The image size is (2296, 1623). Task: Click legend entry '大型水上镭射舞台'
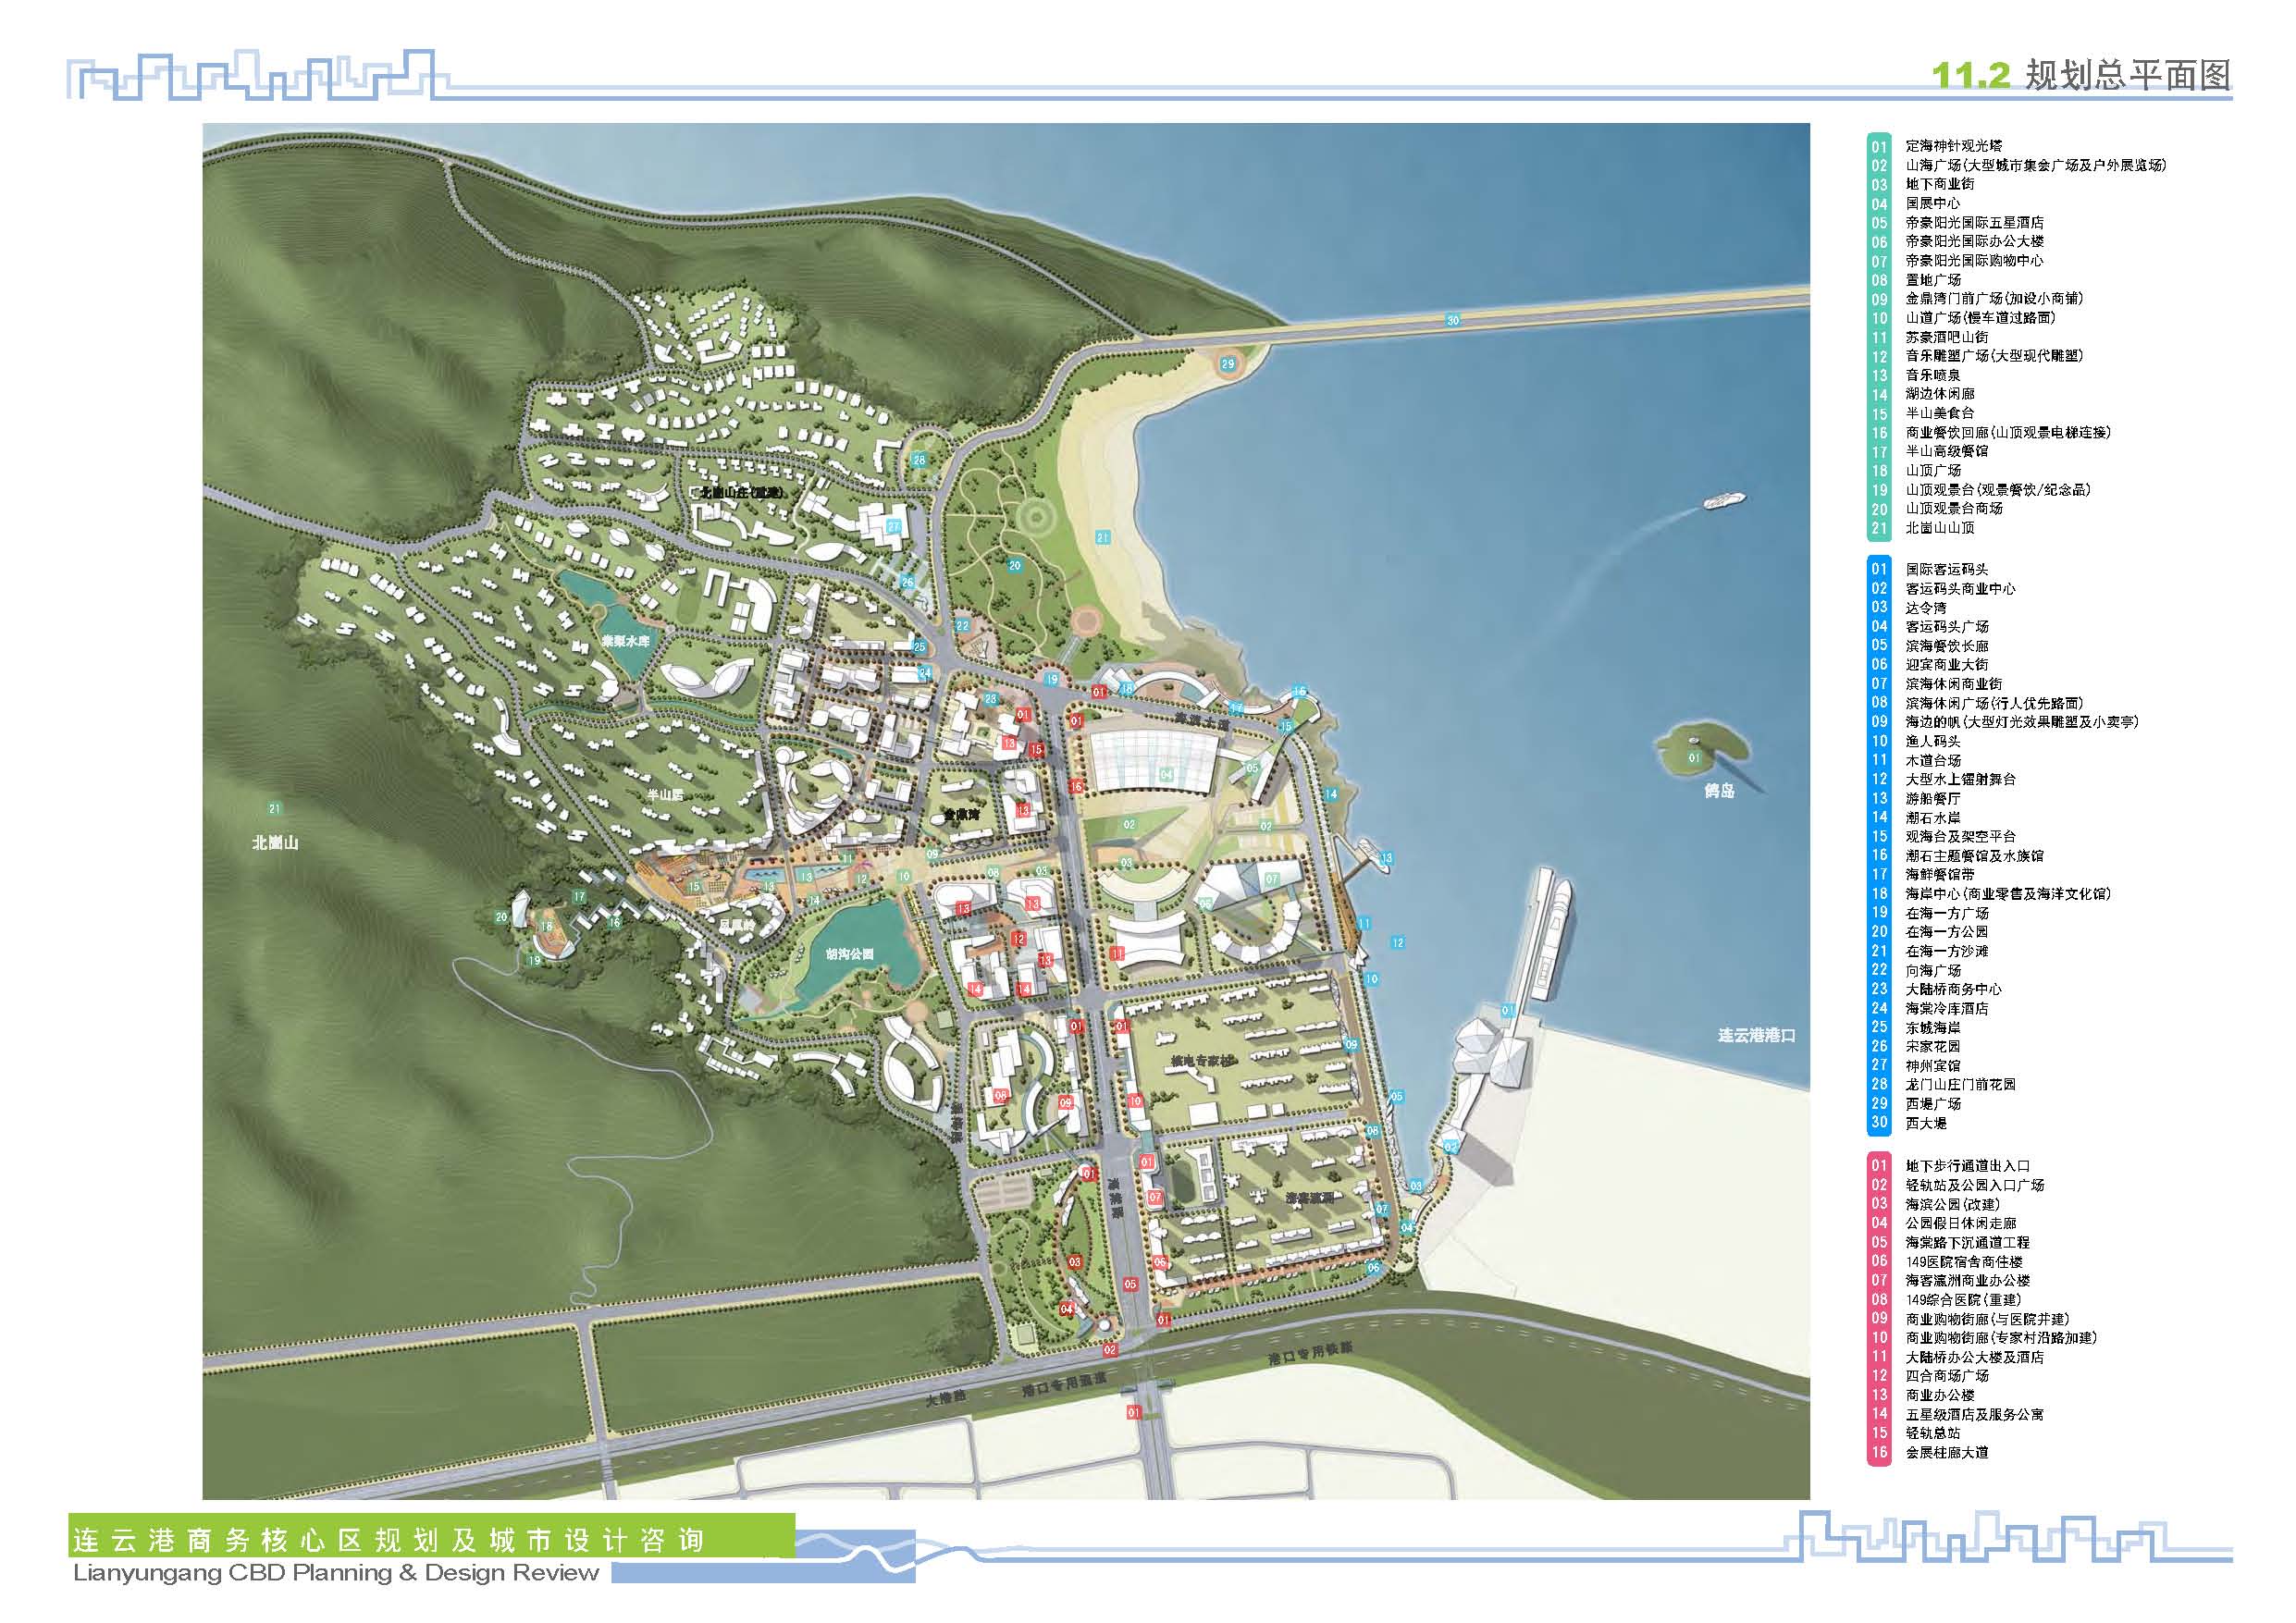pos(1960,779)
